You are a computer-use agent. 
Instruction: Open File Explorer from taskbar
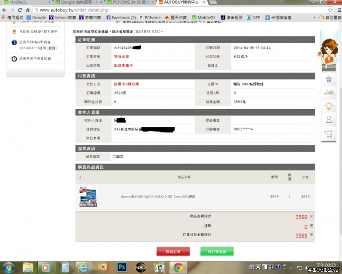coord(28,268)
